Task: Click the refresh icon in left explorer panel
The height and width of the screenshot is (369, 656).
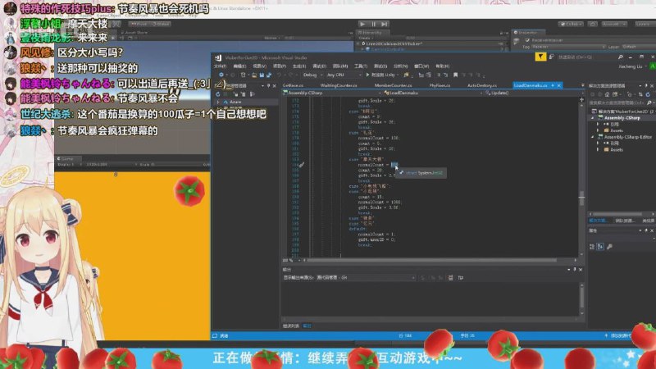Action: click(218, 94)
